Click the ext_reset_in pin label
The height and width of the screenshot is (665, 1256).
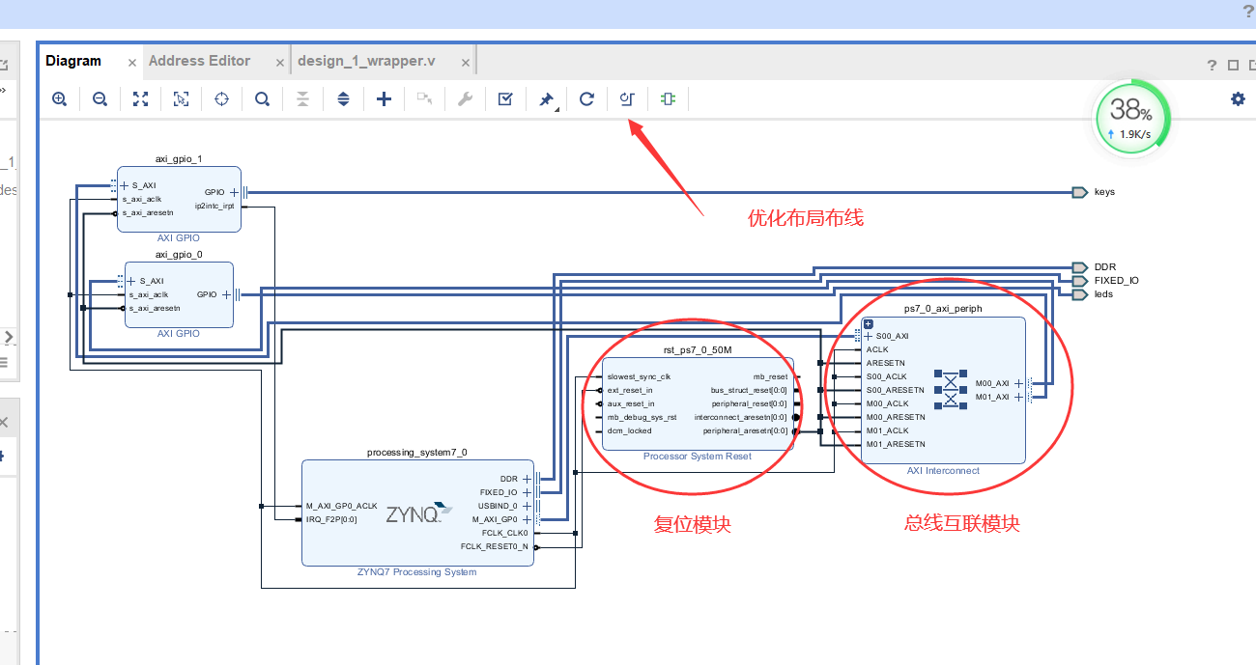click(x=630, y=390)
